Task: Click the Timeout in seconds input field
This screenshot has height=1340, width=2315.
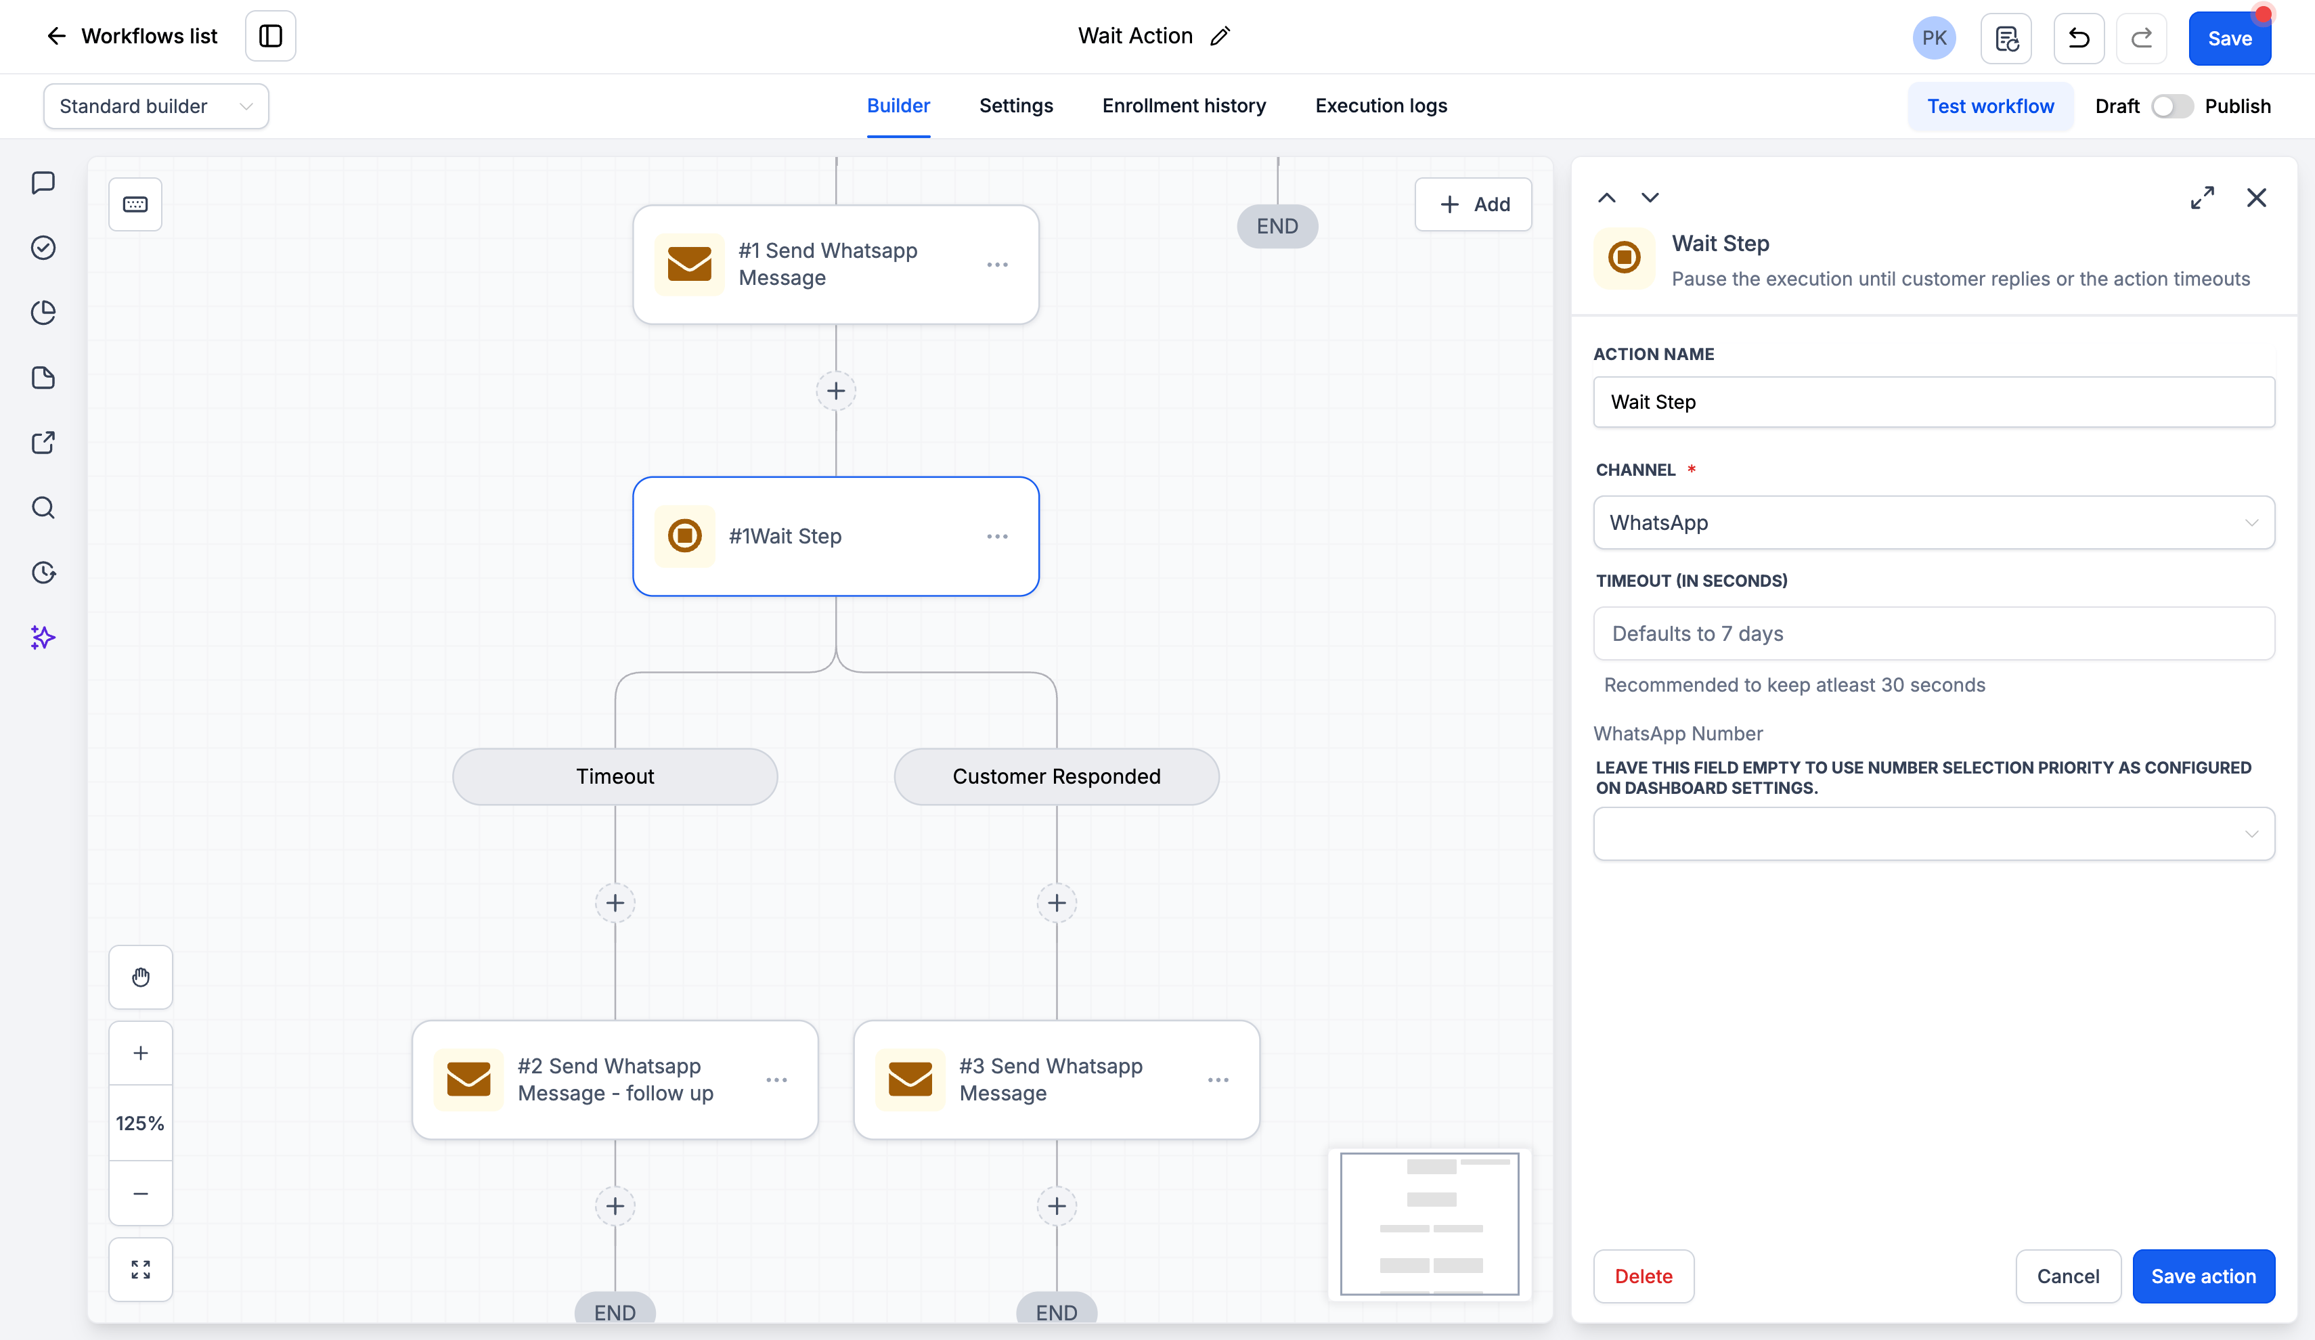Action: click(x=1934, y=633)
